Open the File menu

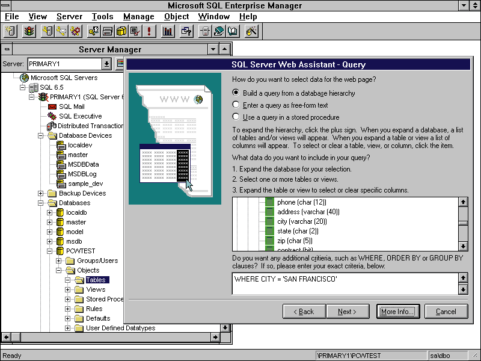point(12,17)
